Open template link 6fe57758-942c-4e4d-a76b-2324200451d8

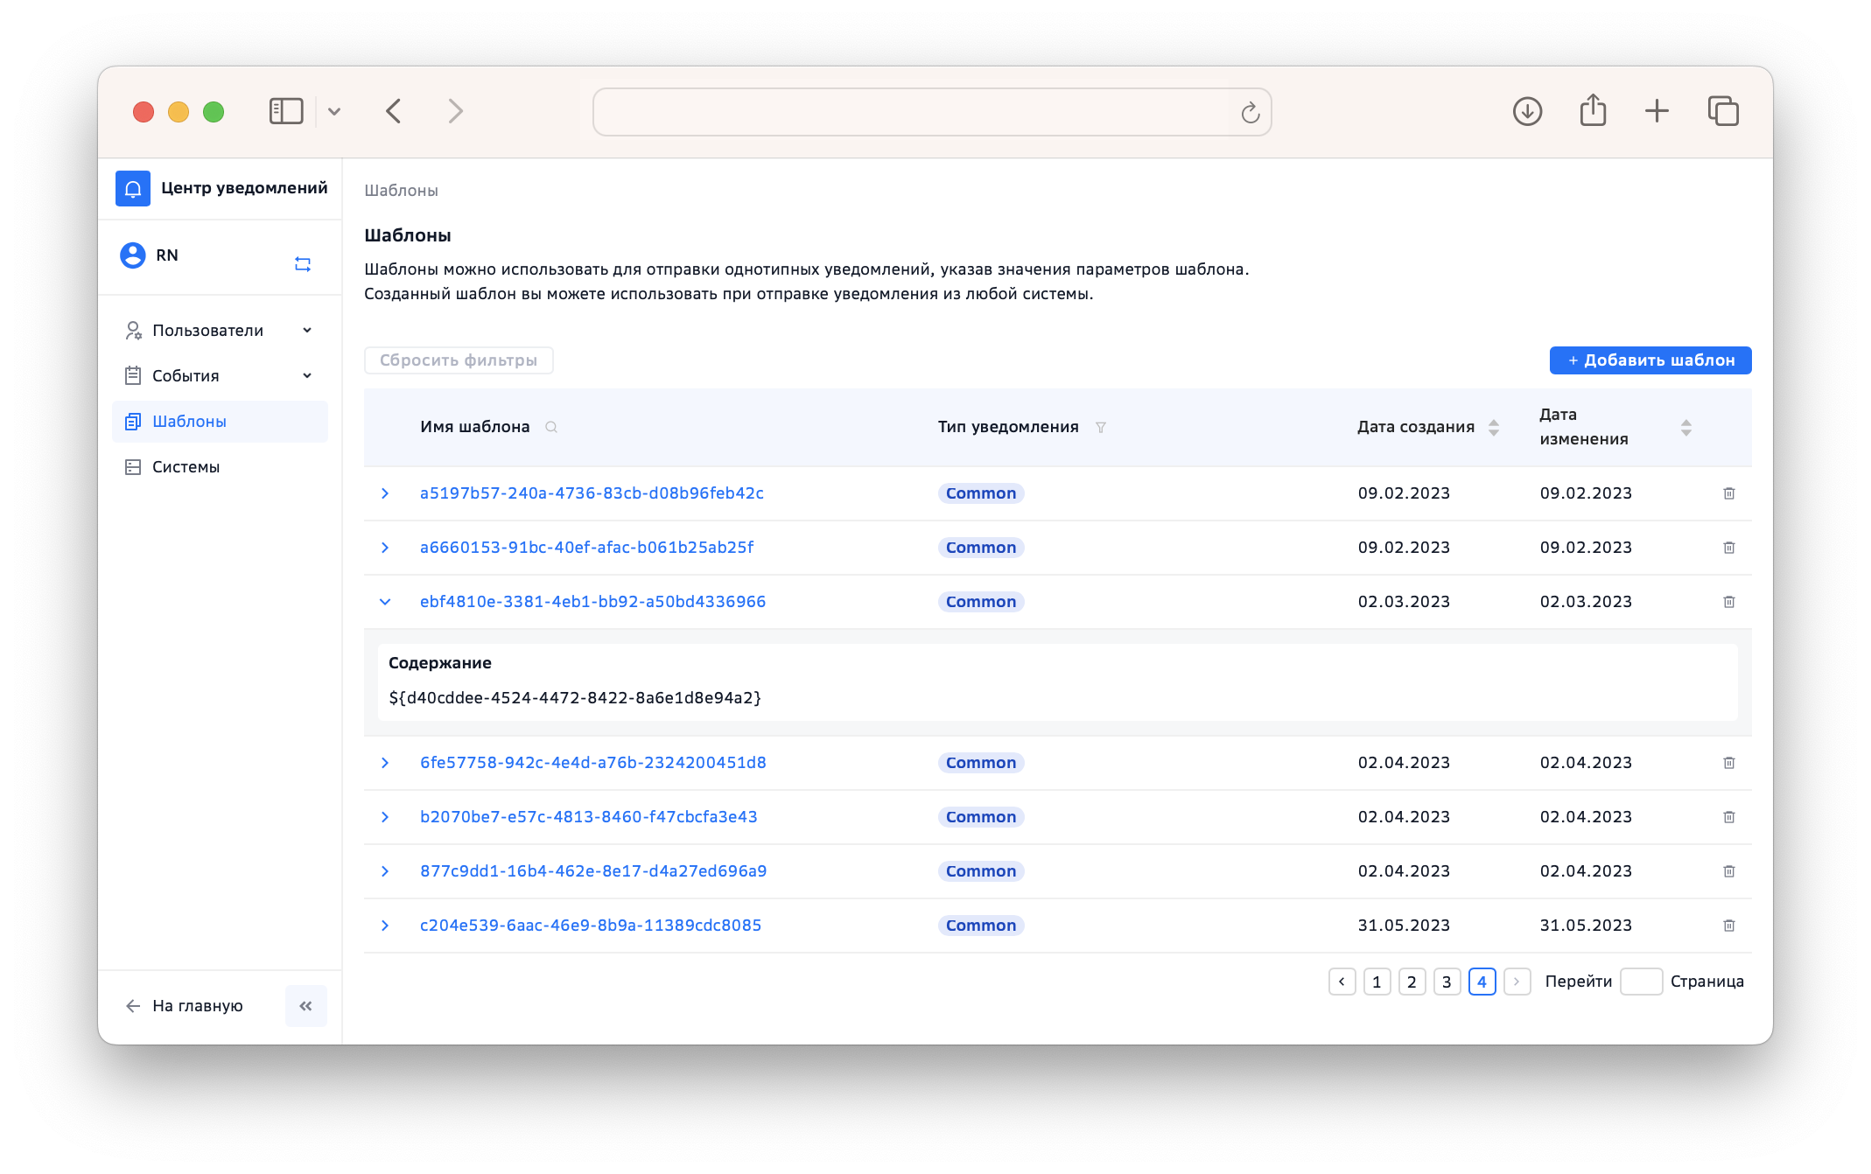pos(592,763)
